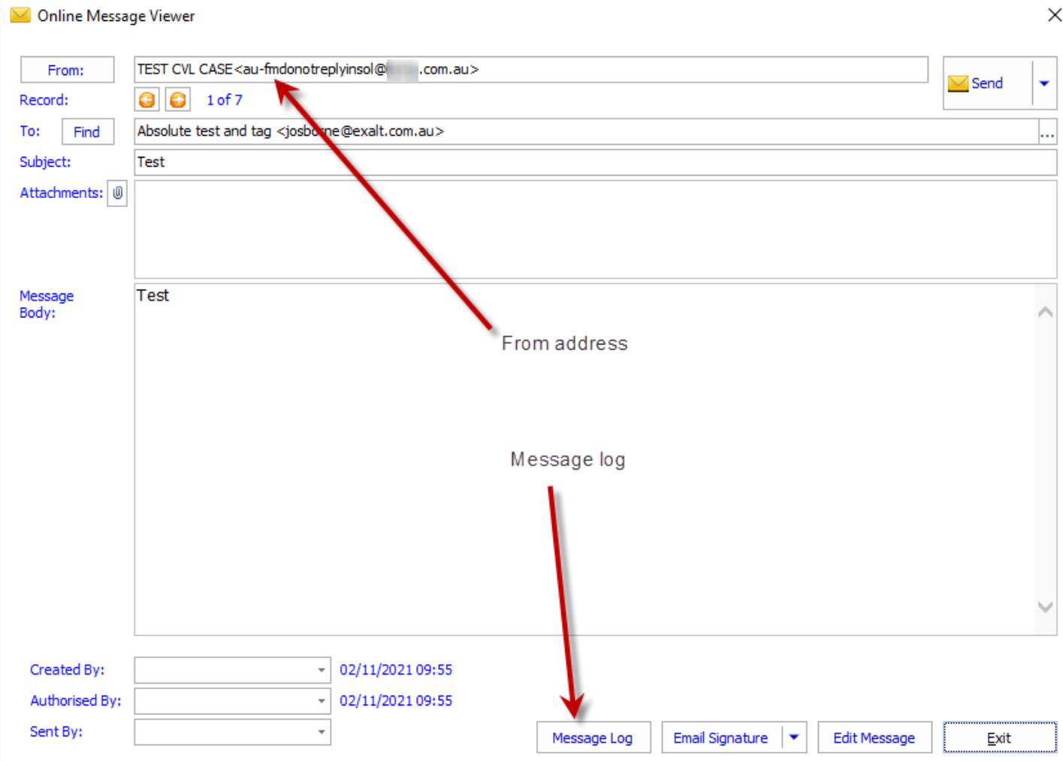Open the Message Log
The width and height of the screenshot is (1063, 761).
tap(593, 738)
